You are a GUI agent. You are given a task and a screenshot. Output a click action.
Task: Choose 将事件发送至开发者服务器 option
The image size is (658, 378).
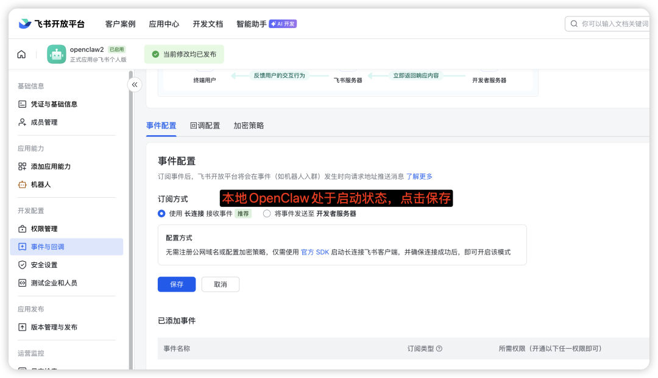tap(266, 214)
